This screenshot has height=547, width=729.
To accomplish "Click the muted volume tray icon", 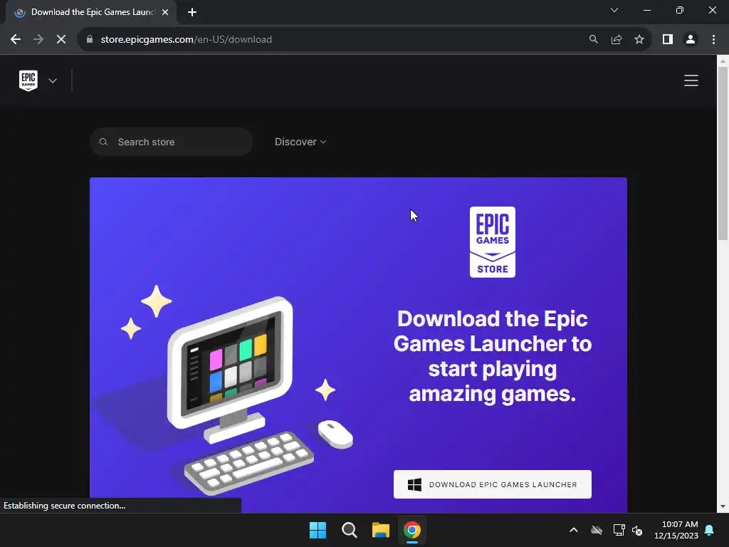I will pyautogui.click(x=637, y=530).
